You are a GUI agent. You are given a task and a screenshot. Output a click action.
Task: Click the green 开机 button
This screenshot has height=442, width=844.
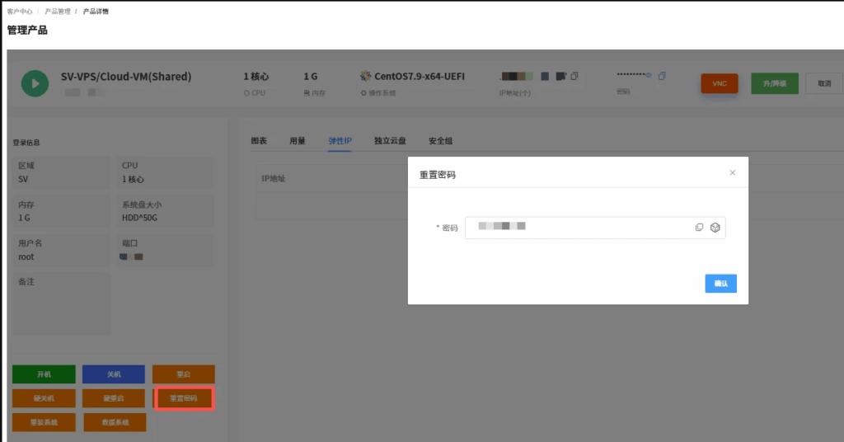tap(45, 374)
